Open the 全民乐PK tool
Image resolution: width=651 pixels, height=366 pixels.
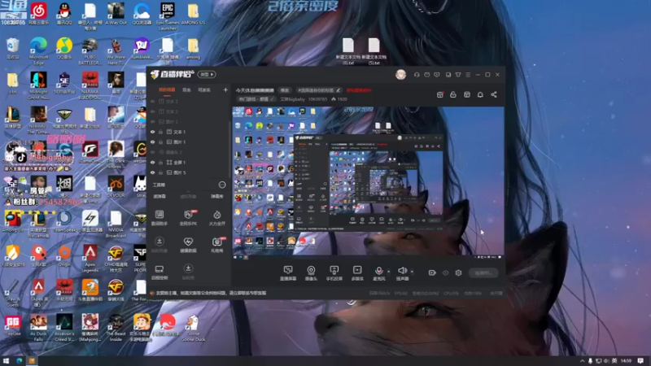tap(188, 218)
